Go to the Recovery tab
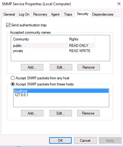The height and width of the screenshot is (147, 123). pyautogui.click(x=40, y=14)
